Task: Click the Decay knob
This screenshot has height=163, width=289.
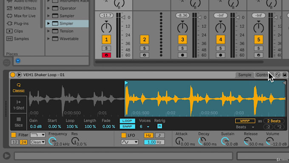Action: [202, 141]
